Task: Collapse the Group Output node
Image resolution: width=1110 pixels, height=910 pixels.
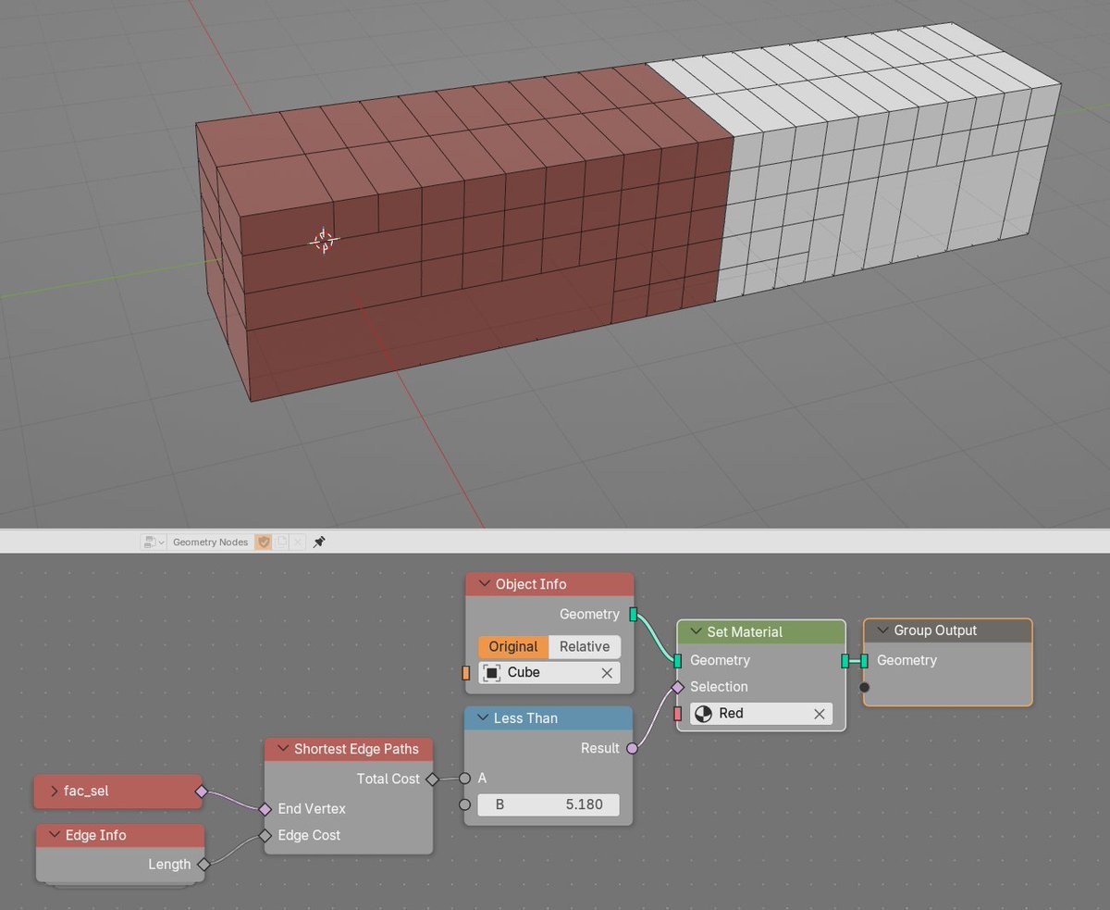Action: click(882, 630)
